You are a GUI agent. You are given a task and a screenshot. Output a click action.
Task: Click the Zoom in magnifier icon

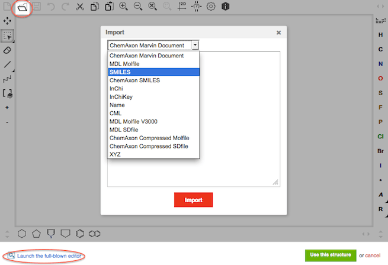(123, 7)
